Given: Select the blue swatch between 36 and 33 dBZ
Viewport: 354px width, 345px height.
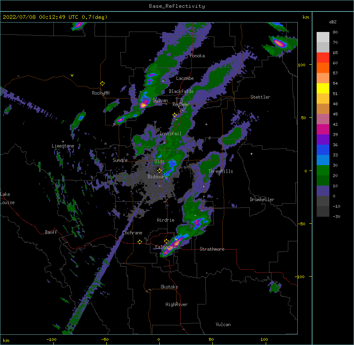Looking at the screenshot, I should tap(323, 150).
